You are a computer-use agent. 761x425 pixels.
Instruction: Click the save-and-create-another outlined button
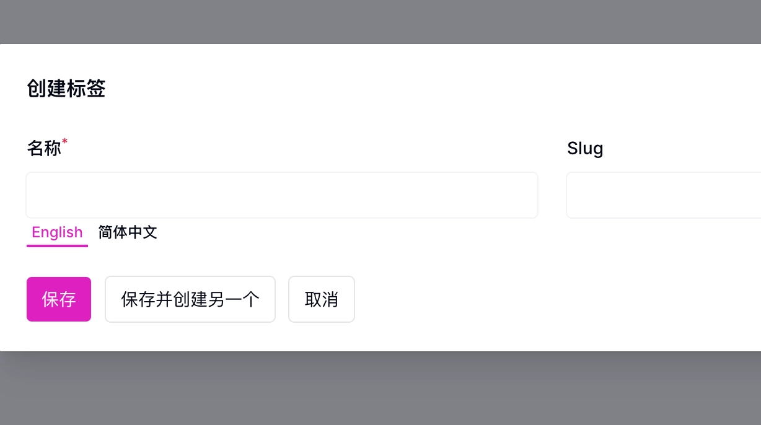(x=190, y=299)
